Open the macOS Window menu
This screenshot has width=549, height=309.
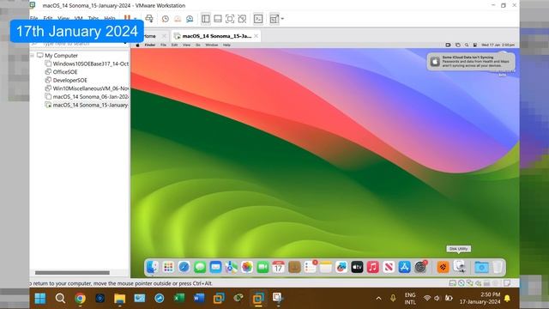(212, 45)
